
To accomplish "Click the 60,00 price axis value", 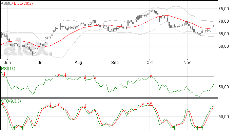I will tap(223, 46).
